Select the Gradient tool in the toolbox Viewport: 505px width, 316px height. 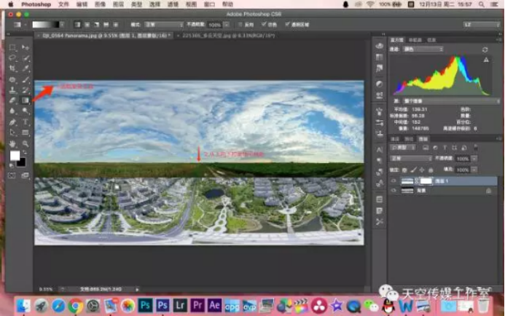point(26,100)
